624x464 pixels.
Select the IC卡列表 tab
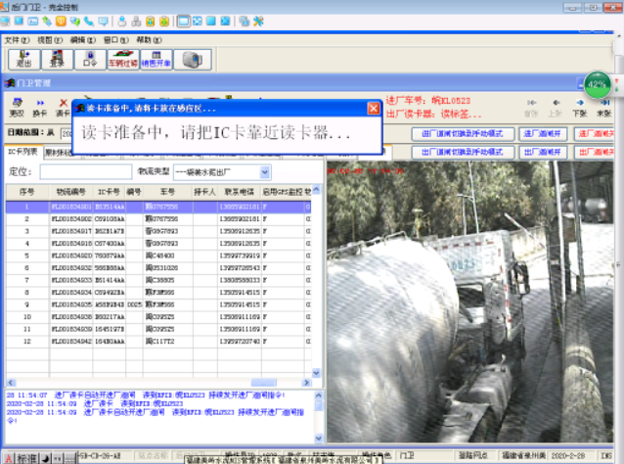22,152
